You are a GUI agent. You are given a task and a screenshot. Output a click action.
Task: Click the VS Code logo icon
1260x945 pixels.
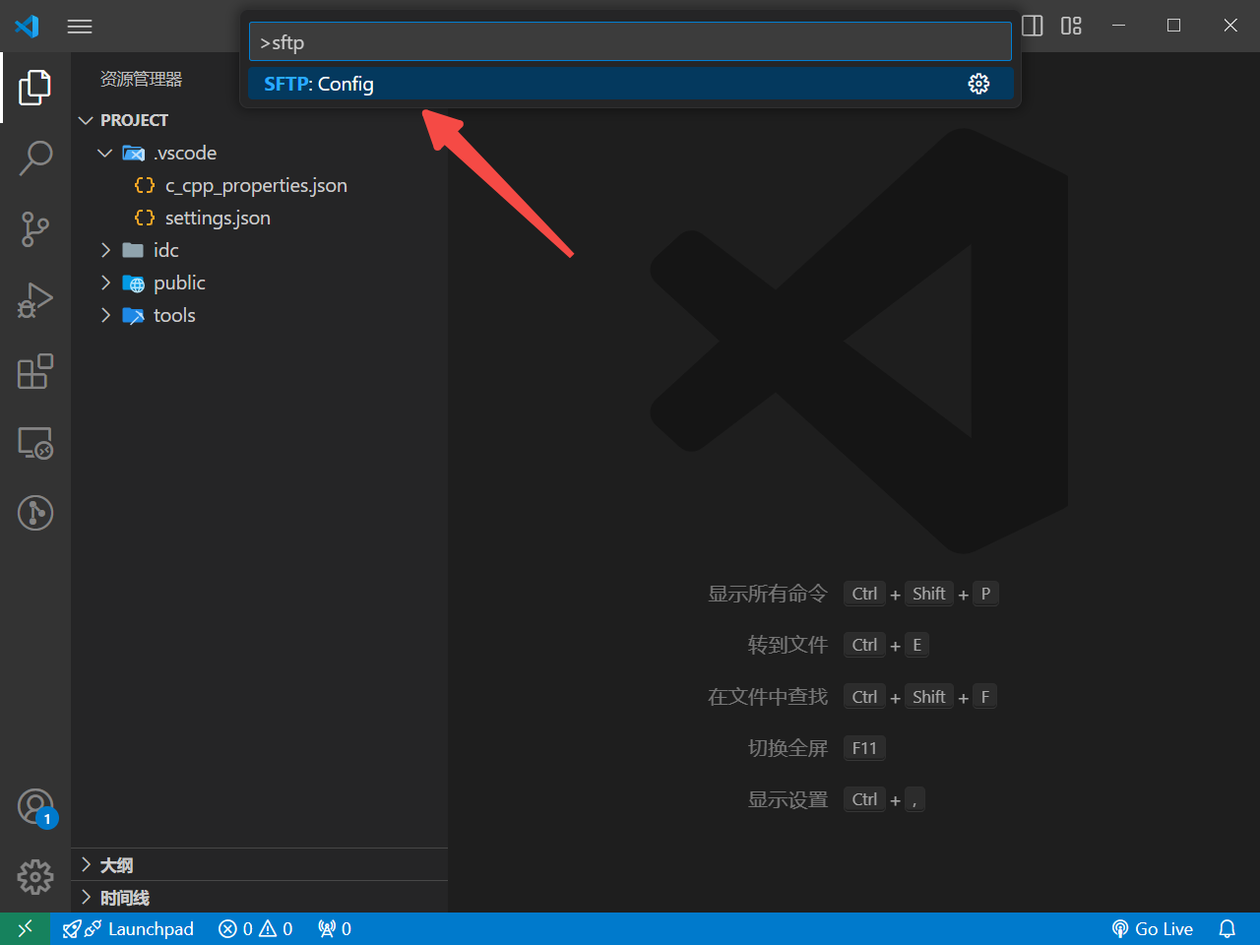(x=27, y=26)
